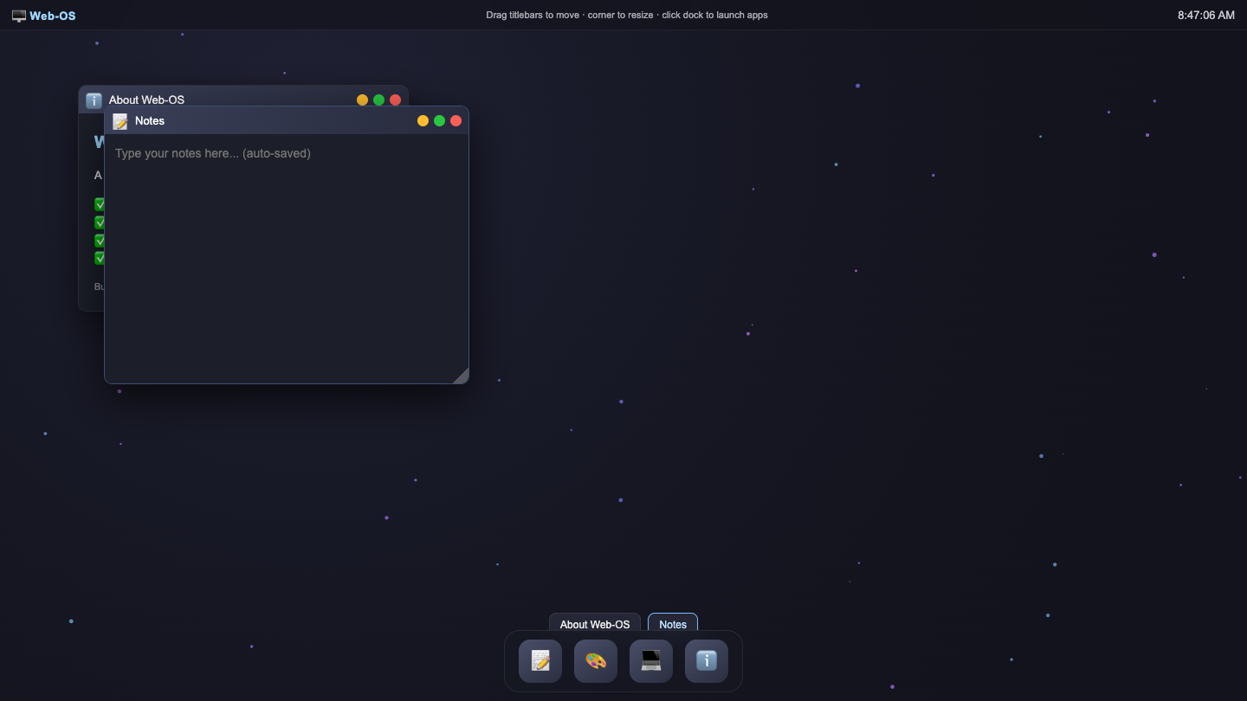Click the Notes window resize corner handle
Image resolution: width=1247 pixels, height=701 pixels.
click(462, 376)
